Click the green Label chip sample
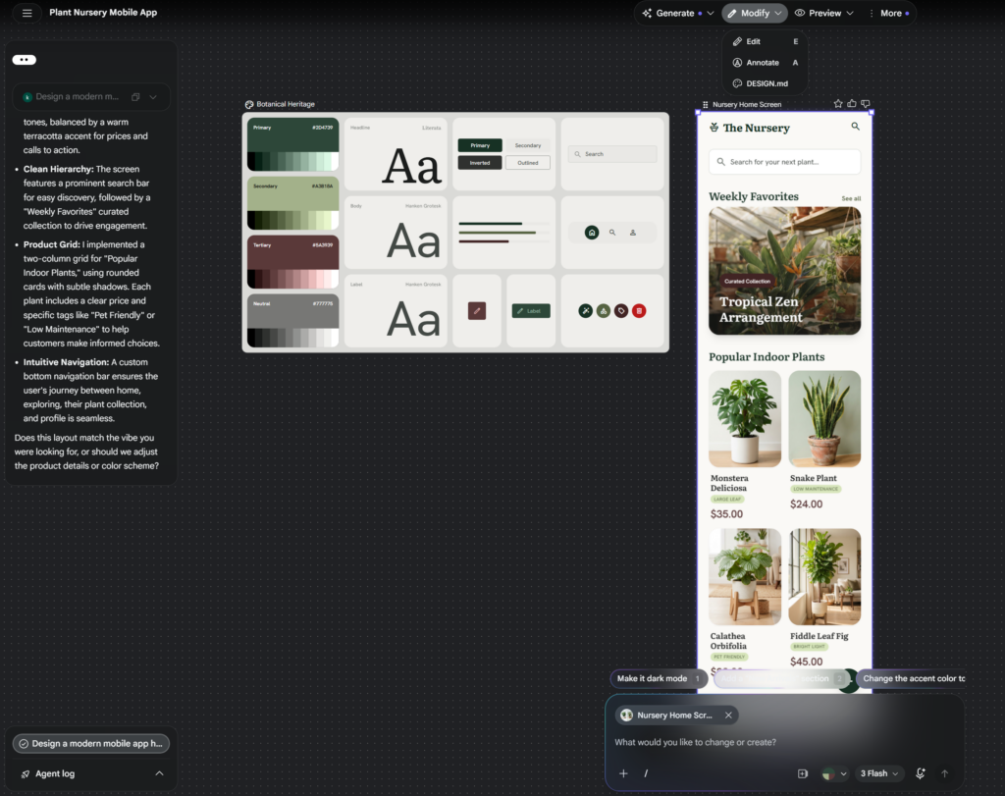The image size is (1005, 796). 531,311
